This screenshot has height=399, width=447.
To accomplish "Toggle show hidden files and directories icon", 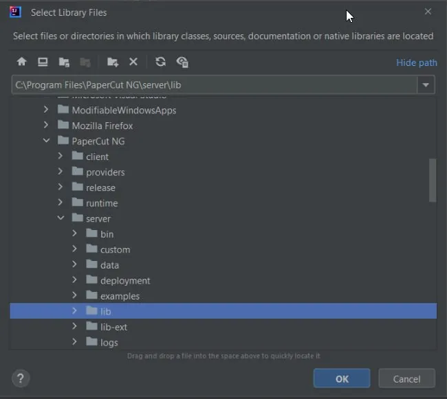I will tap(182, 62).
